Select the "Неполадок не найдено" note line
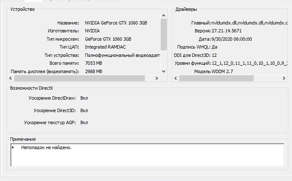 tap(46, 148)
